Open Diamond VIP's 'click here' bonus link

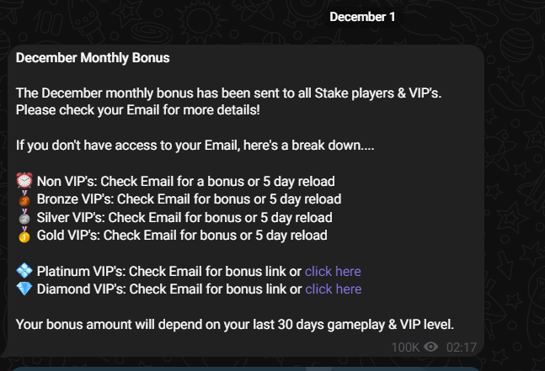[334, 289]
